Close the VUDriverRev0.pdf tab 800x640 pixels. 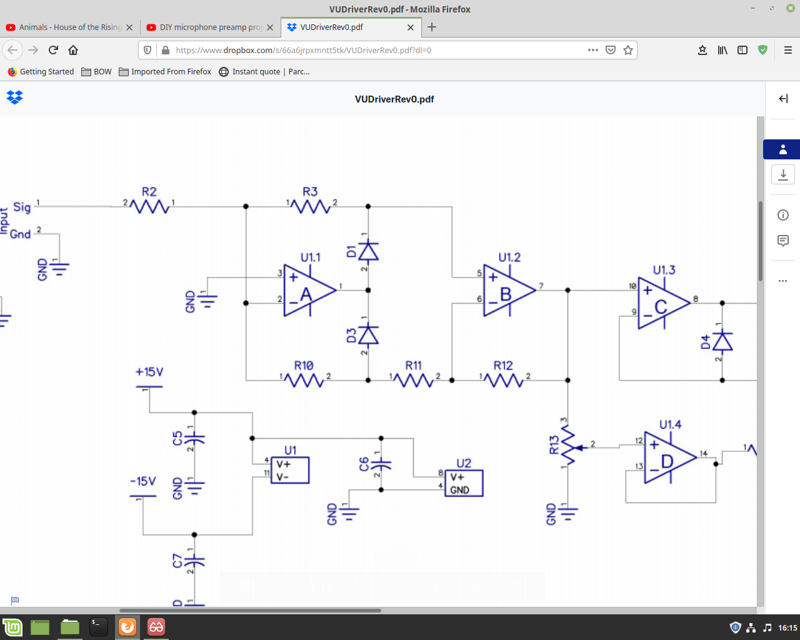click(x=411, y=27)
